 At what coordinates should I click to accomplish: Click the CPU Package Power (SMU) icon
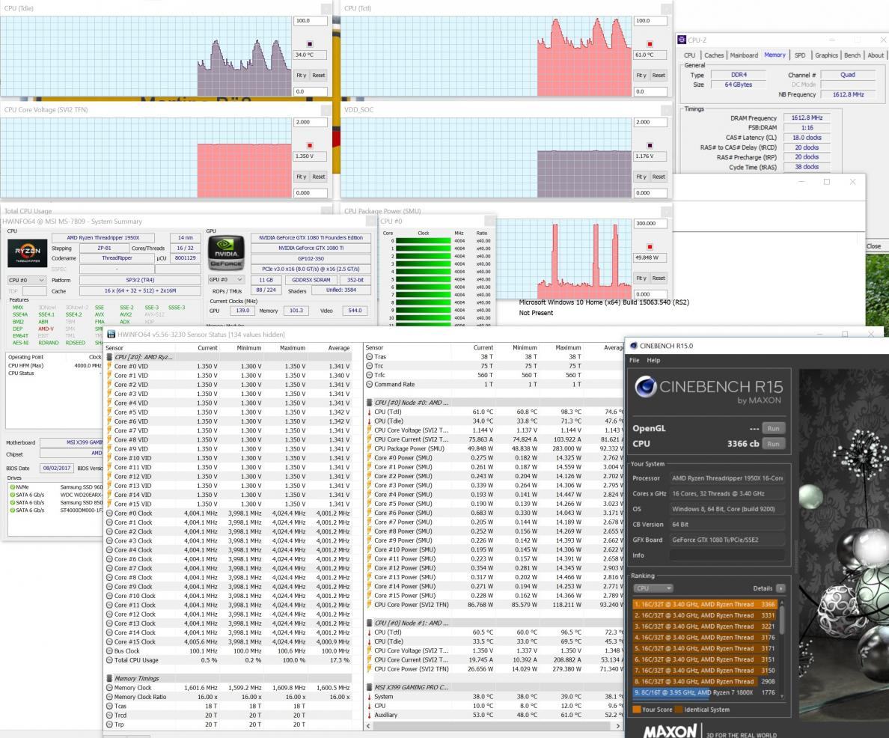pyautogui.click(x=369, y=448)
